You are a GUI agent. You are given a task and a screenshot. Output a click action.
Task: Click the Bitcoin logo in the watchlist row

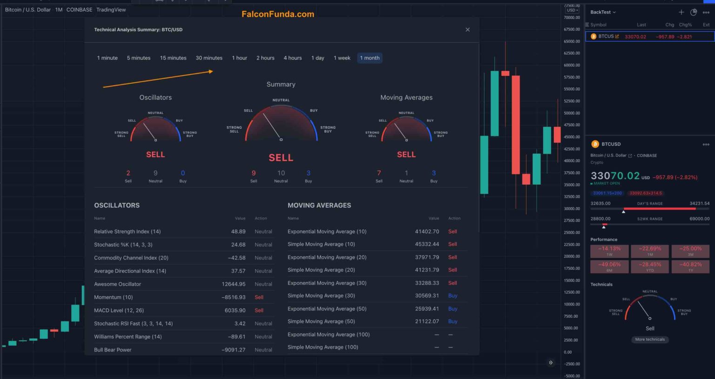pos(594,36)
